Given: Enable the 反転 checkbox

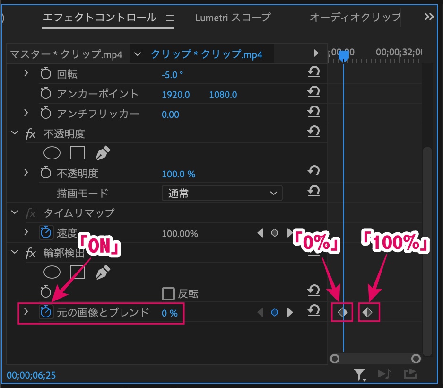Looking at the screenshot, I should (x=168, y=294).
